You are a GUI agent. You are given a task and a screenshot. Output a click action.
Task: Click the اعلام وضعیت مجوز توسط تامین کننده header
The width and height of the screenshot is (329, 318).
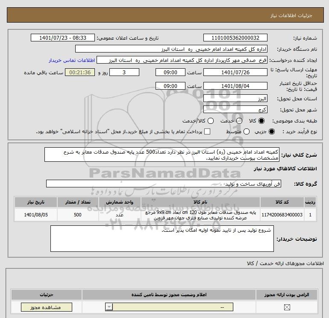169,295
